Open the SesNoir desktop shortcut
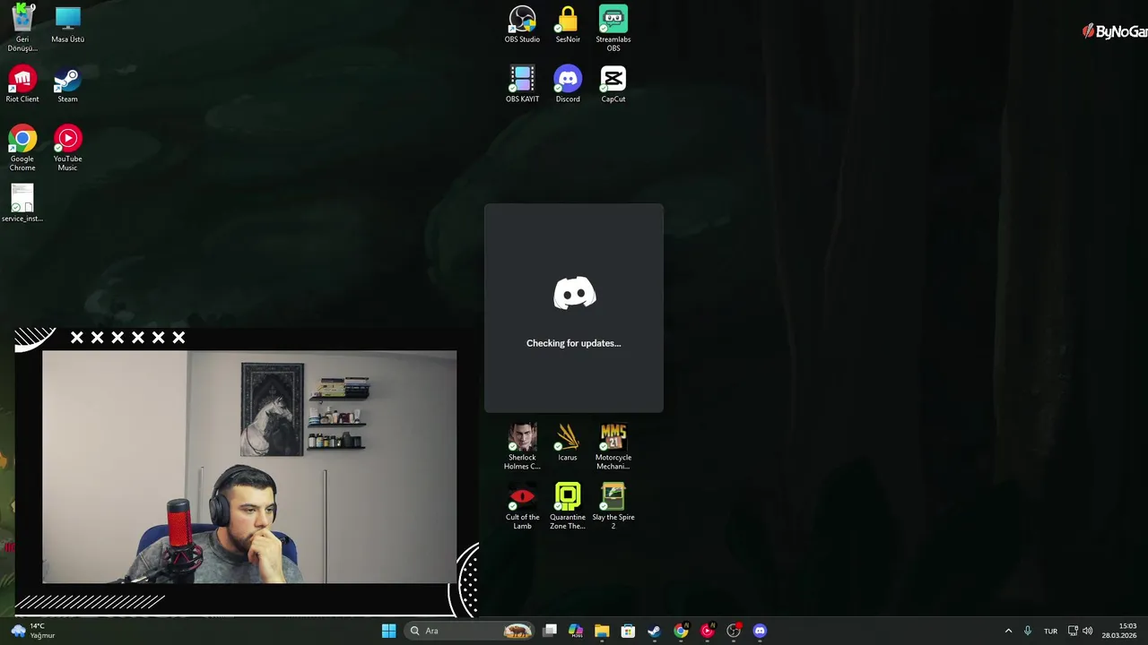 [568, 24]
